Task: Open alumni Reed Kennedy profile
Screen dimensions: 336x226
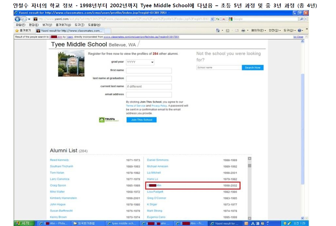Action: pyautogui.click(x=59, y=160)
